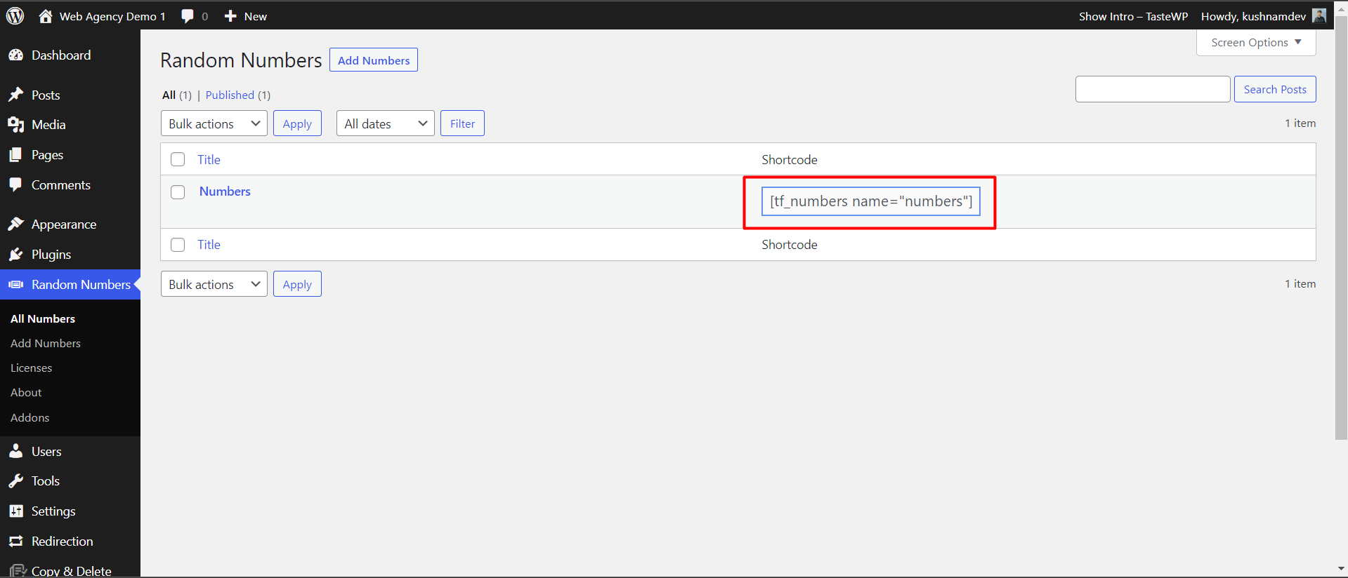Click the Appearance brush icon

[x=16, y=224]
